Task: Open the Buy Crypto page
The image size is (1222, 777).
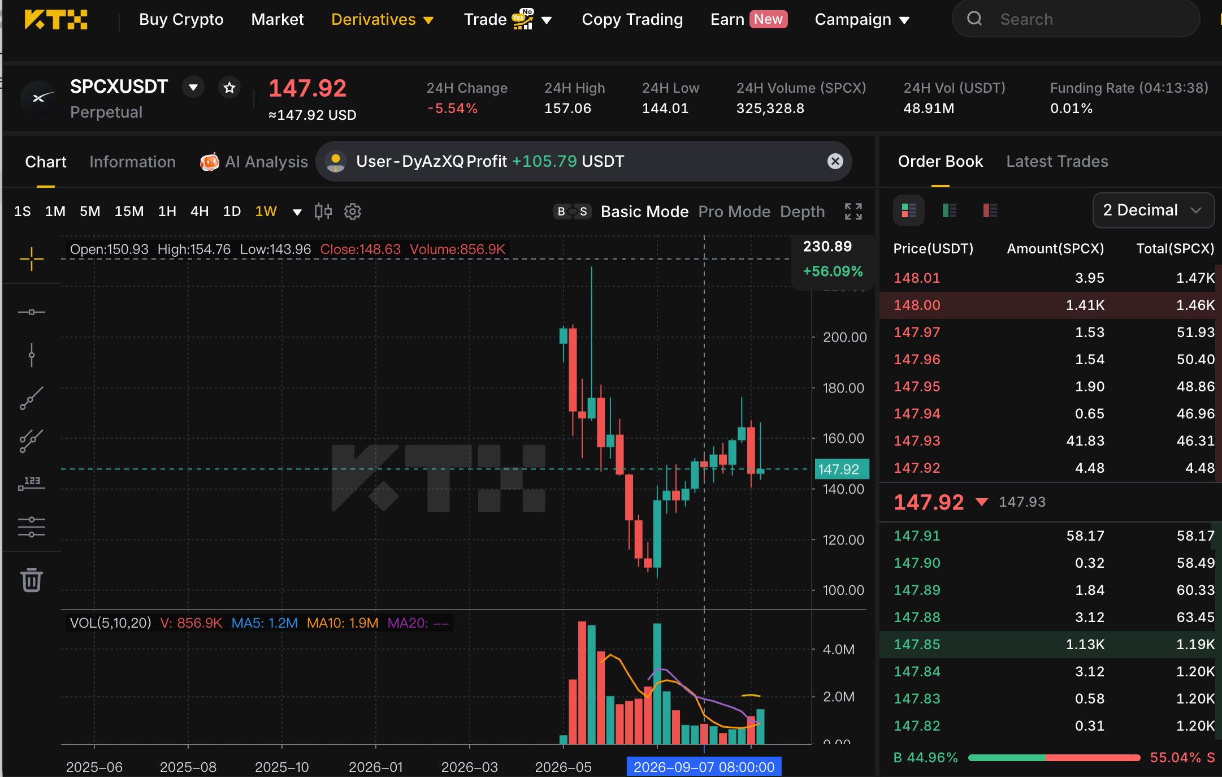Action: tap(181, 19)
